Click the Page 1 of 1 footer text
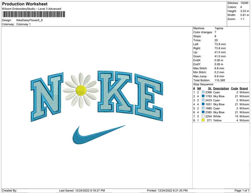Screen dimensions: 251x193 (242, 190)
